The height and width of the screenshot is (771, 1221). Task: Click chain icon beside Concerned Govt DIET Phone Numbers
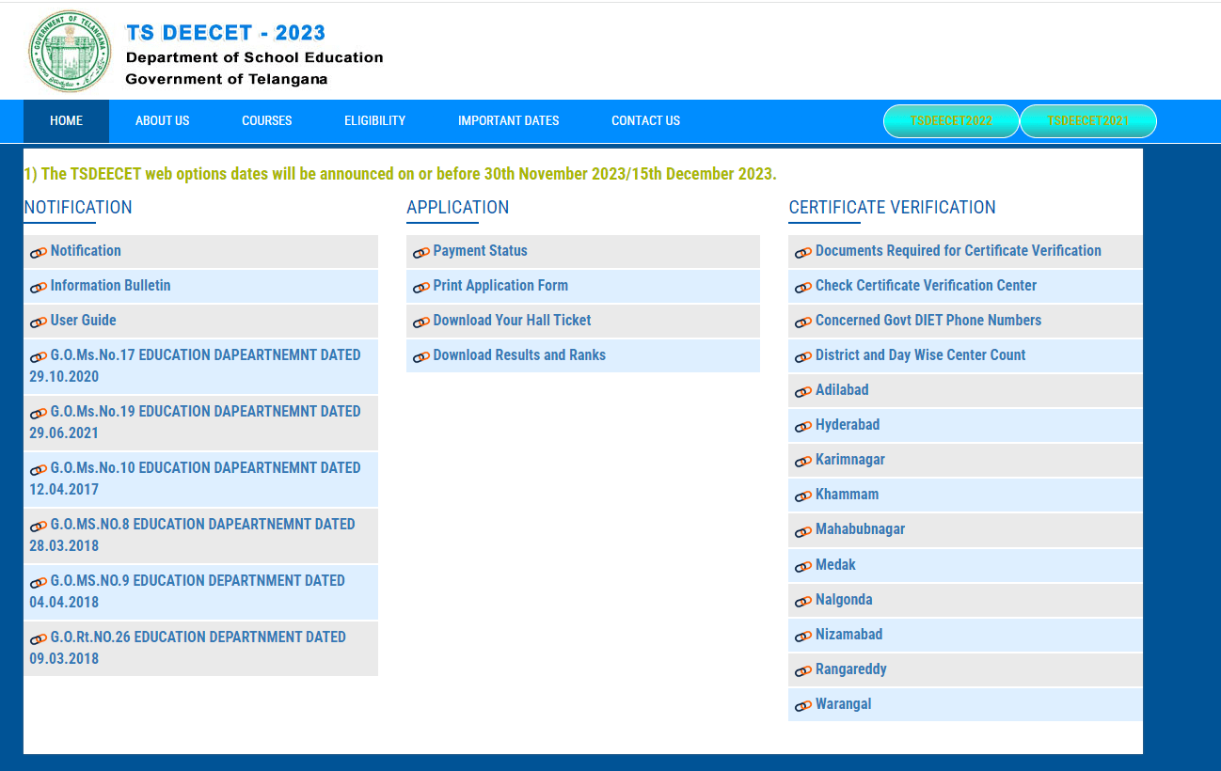(x=803, y=322)
